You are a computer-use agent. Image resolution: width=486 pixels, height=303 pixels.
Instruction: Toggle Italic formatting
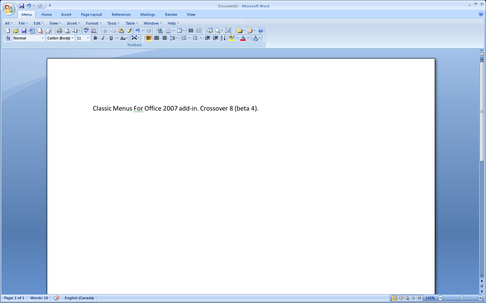click(103, 38)
